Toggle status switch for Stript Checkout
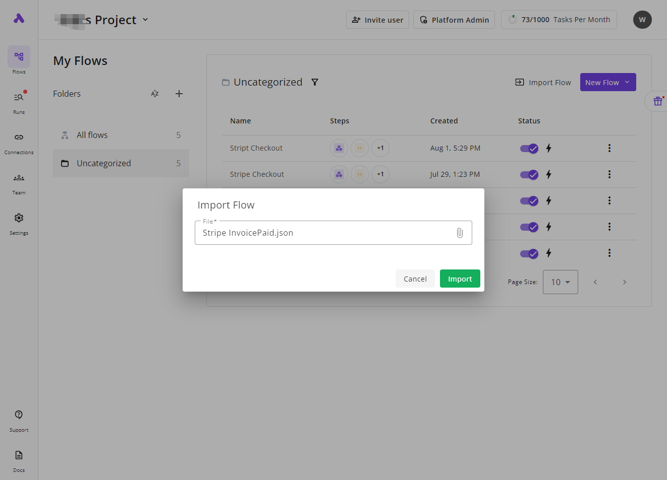Viewport: 667px width, 480px height. click(x=529, y=149)
